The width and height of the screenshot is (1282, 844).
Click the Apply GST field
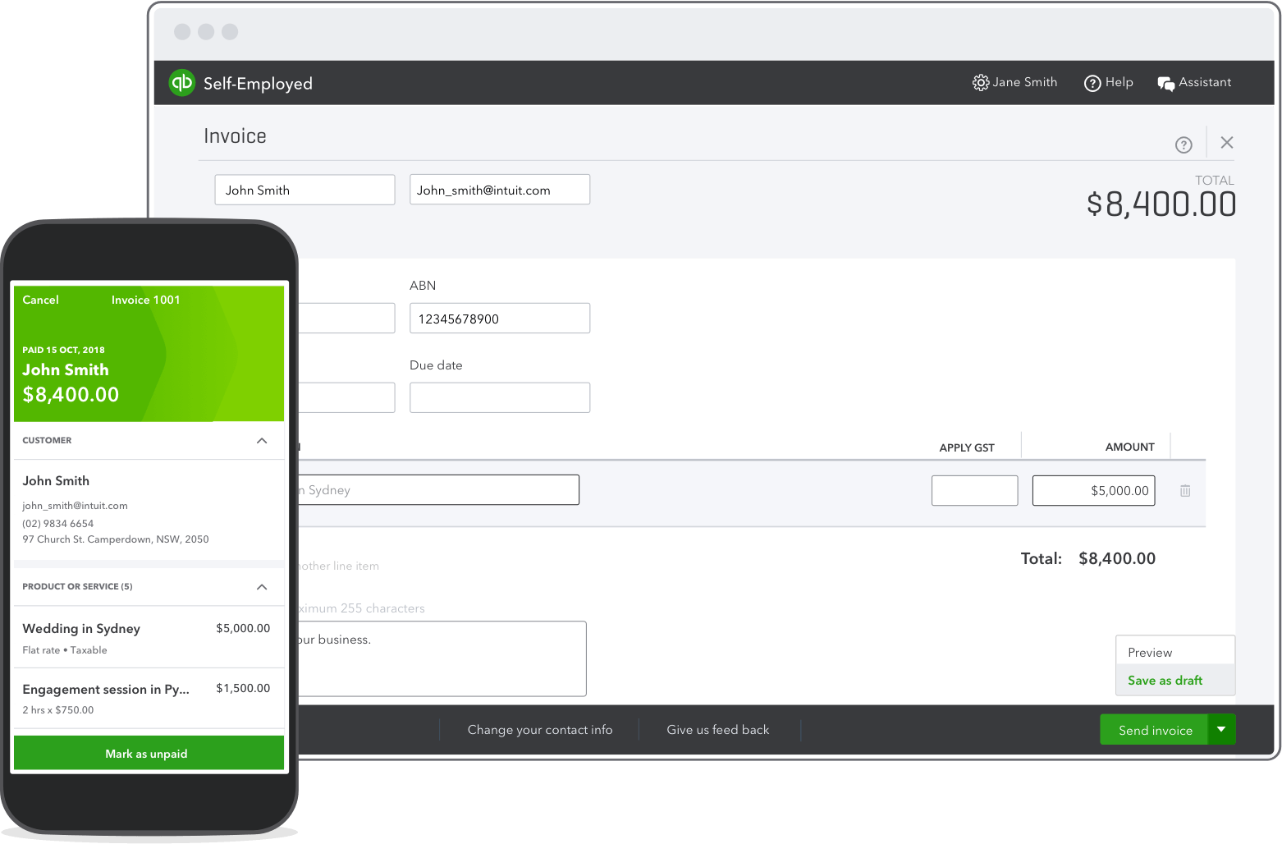975,491
